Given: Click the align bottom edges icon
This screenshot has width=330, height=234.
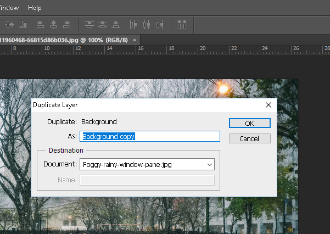Looking at the screenshot, I should pos(23,25).
